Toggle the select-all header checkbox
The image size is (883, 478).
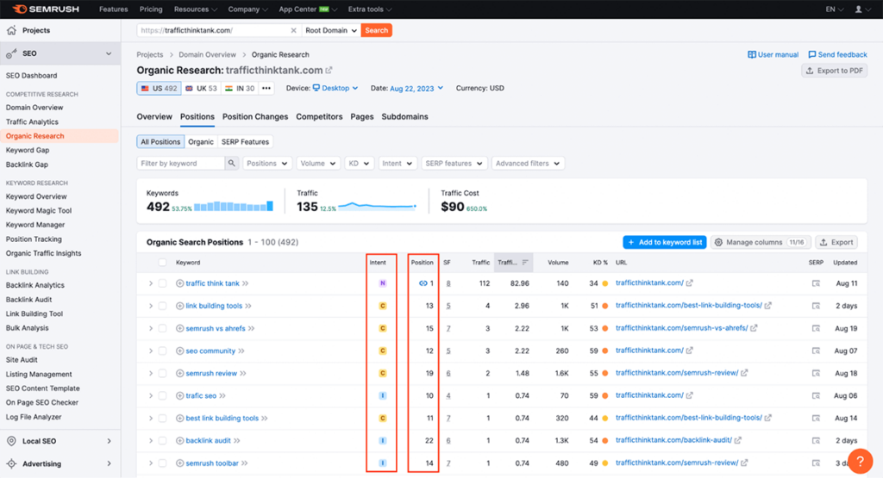pos(162,263)
